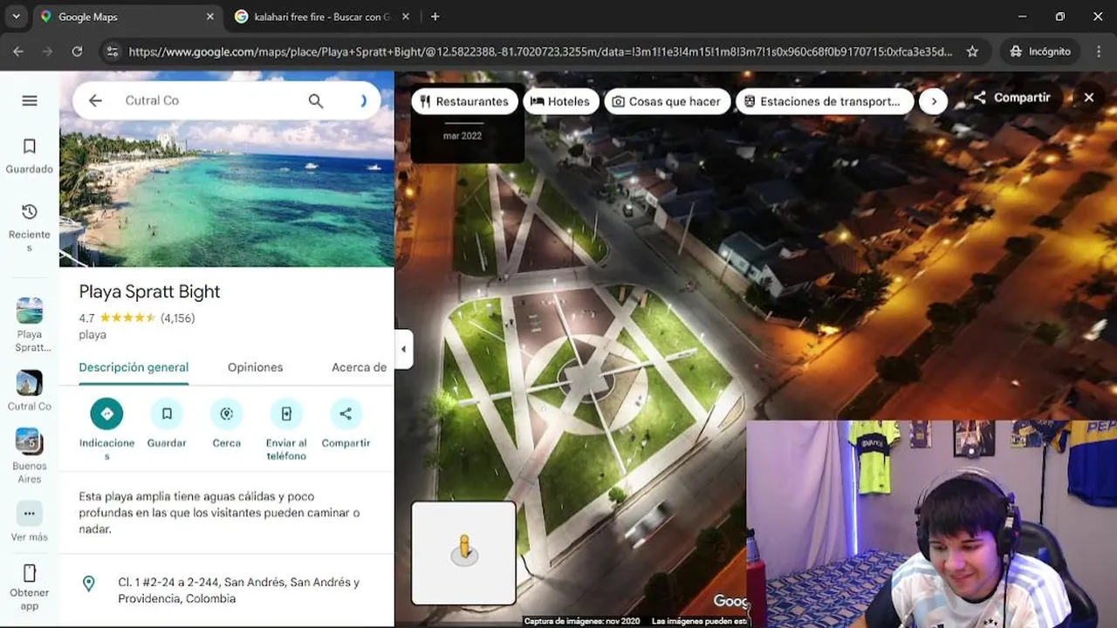Viewport: 1117px width, 628px height.
Task: Bookmark this page with star icon
Action: click(x=972, y=51)
